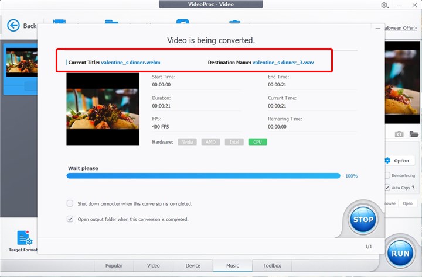Click the Back arrow icon
422x277 pixels.
13,26
